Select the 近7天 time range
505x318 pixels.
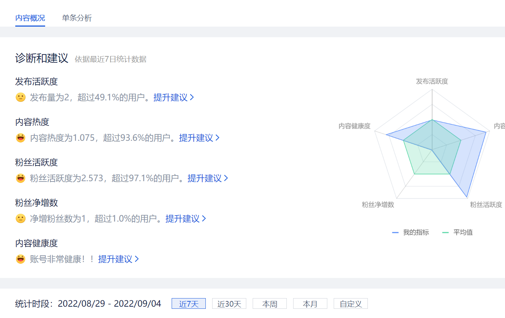click(189, 304)
